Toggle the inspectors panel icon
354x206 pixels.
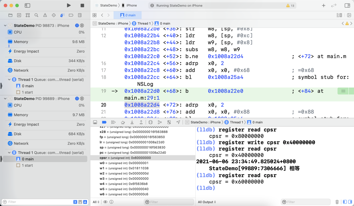coord(347,5)
